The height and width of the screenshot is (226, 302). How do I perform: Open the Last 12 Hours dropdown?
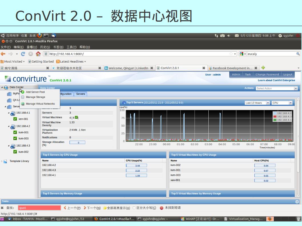[257, 103]
